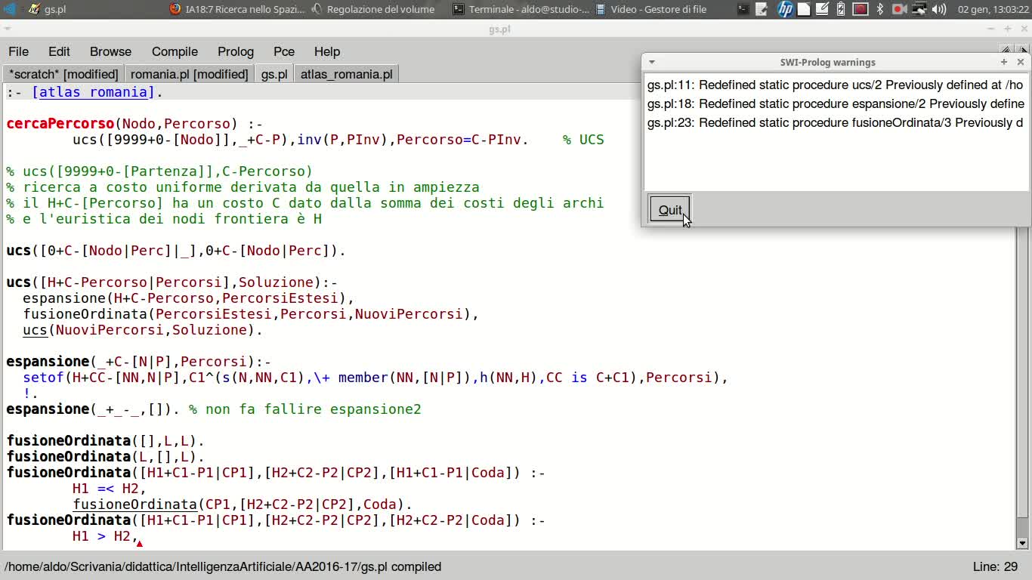
Task: Check the battery status icon
Action: coord(840,9)
